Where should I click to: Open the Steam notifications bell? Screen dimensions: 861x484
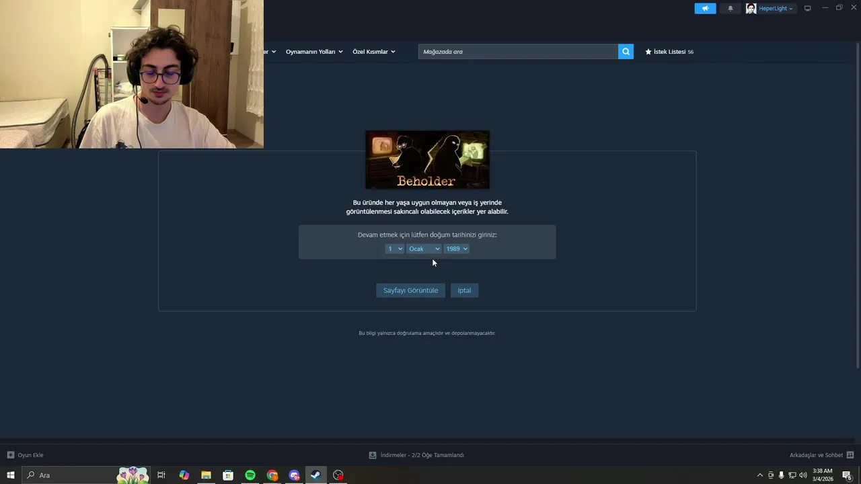[731, 9]
